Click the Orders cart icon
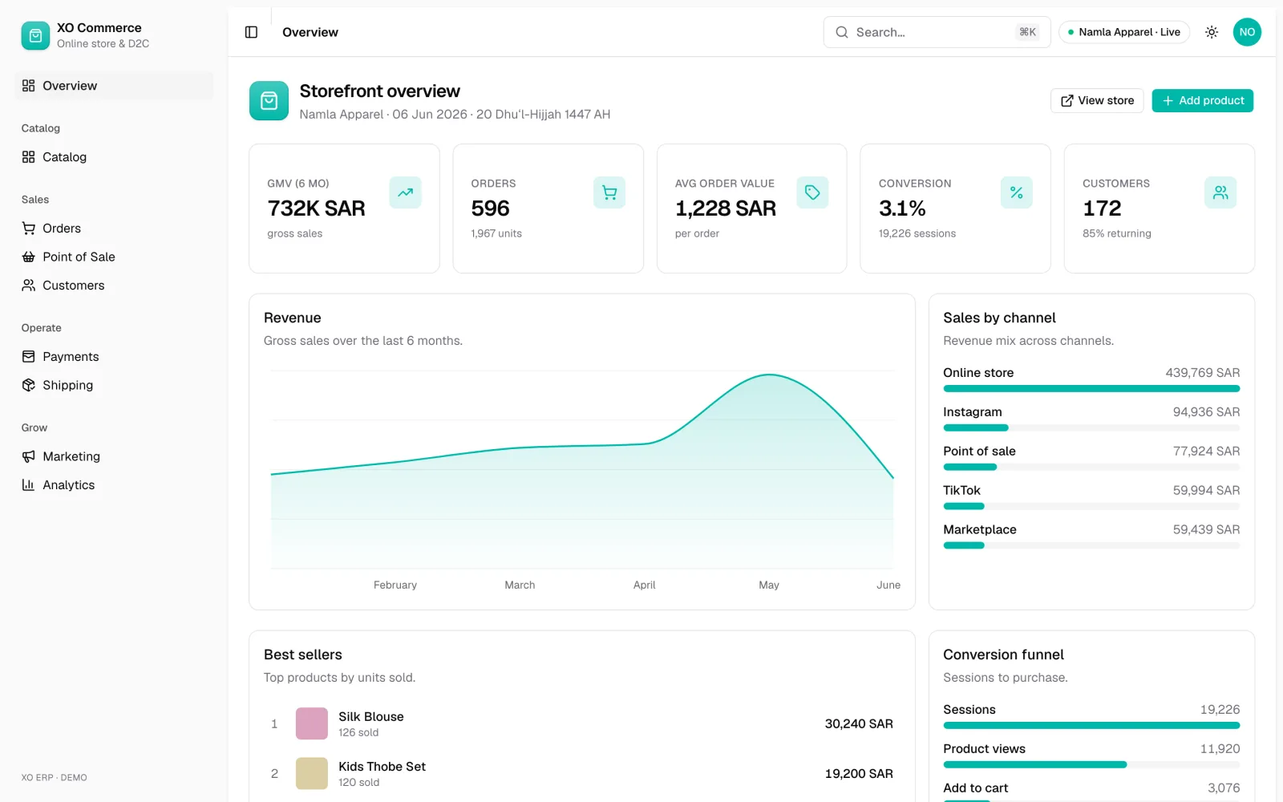Image resolution: width=1283 pixels, height=802 pixels. click(x=609, y=192)
